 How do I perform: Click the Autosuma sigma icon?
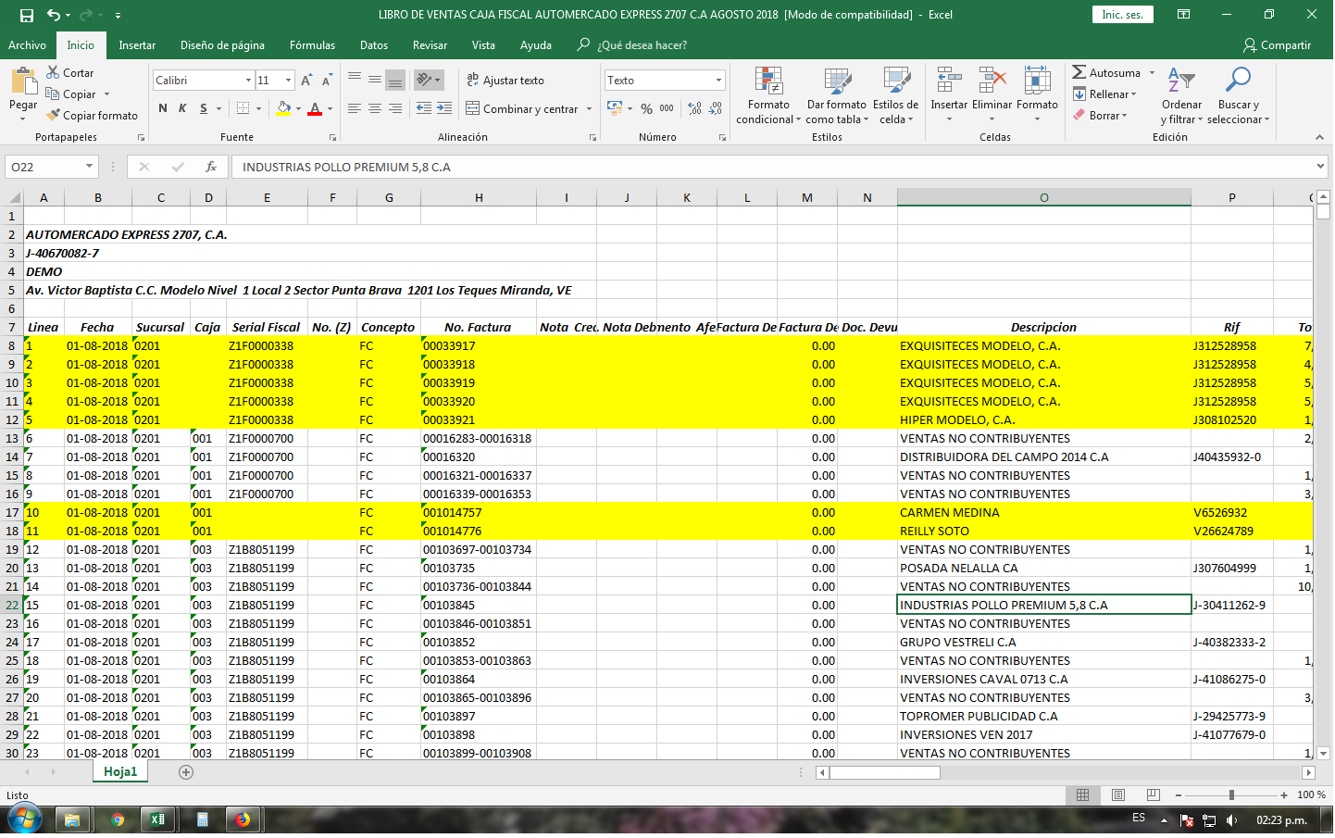(x=1079, y=72)
